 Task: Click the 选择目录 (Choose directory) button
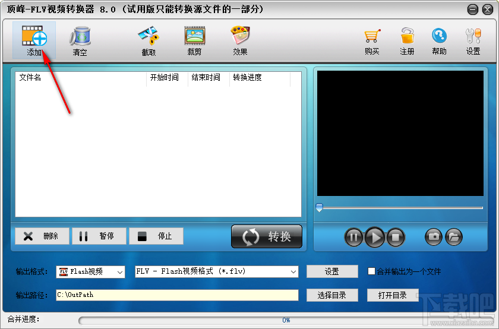[x=332, y=295]
